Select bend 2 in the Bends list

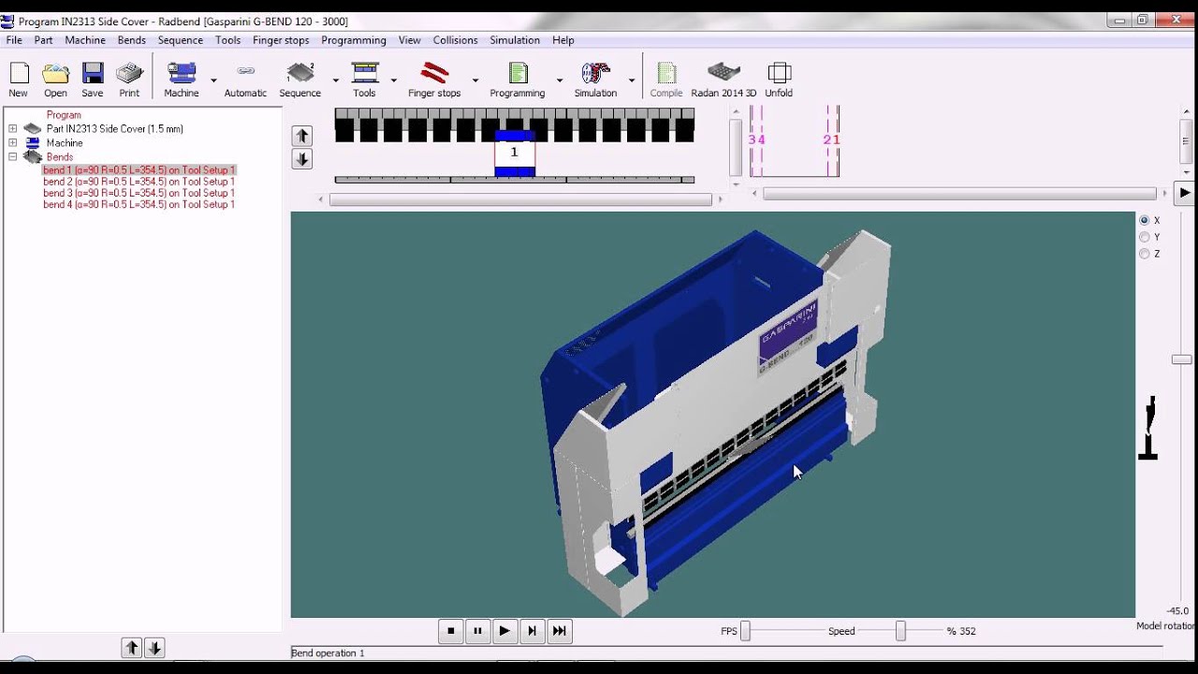pyautogui.click(x=139, y=182)
